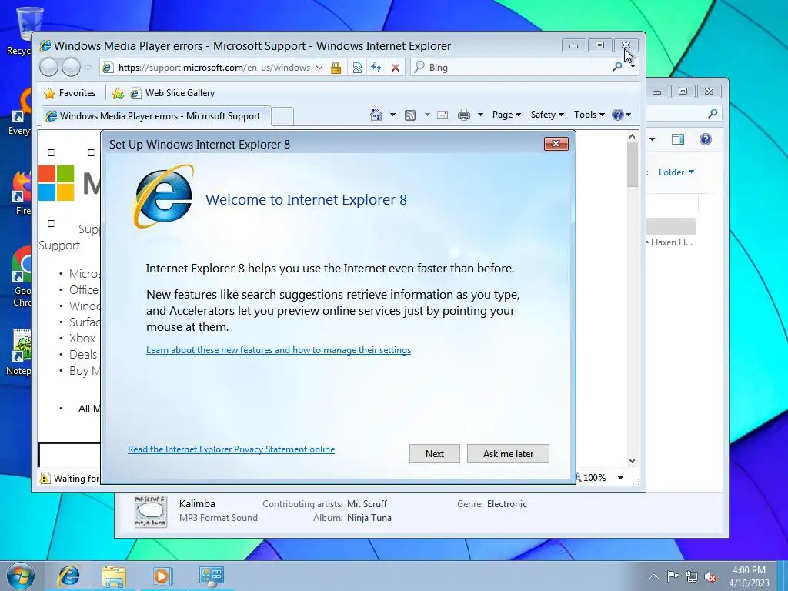Open search provider dropdown
788x591 pixels.
point(633,66)
